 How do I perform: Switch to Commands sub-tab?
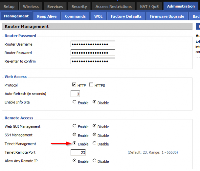tap(75, 16)
